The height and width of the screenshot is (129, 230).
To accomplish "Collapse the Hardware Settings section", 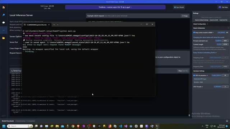I will pyautogui.click(x=228, y=71).
